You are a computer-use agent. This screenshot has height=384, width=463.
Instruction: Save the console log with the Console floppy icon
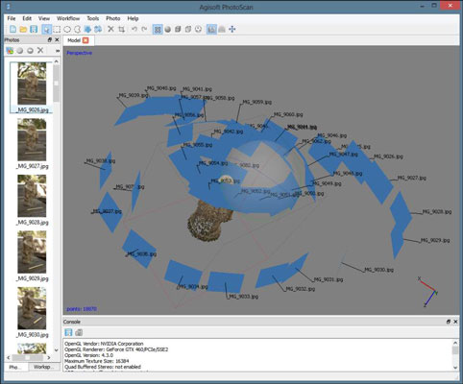(x=68, y=332)
